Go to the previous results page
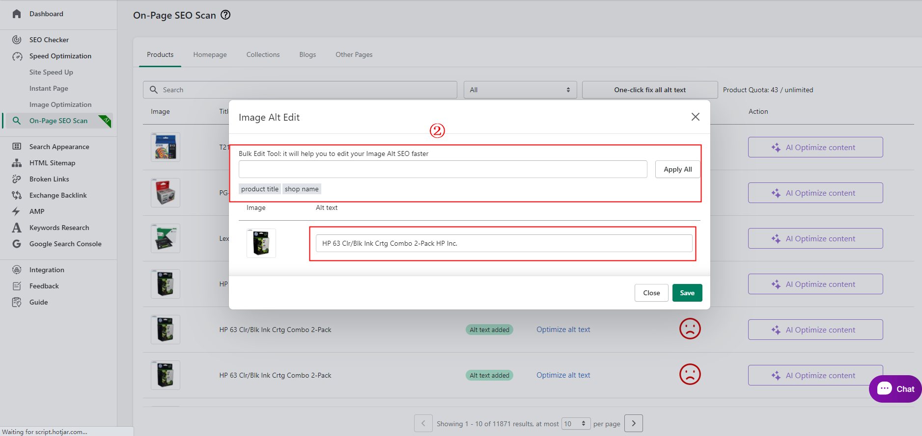The width and height of the screenshot is (922, 436). (423, 423)
